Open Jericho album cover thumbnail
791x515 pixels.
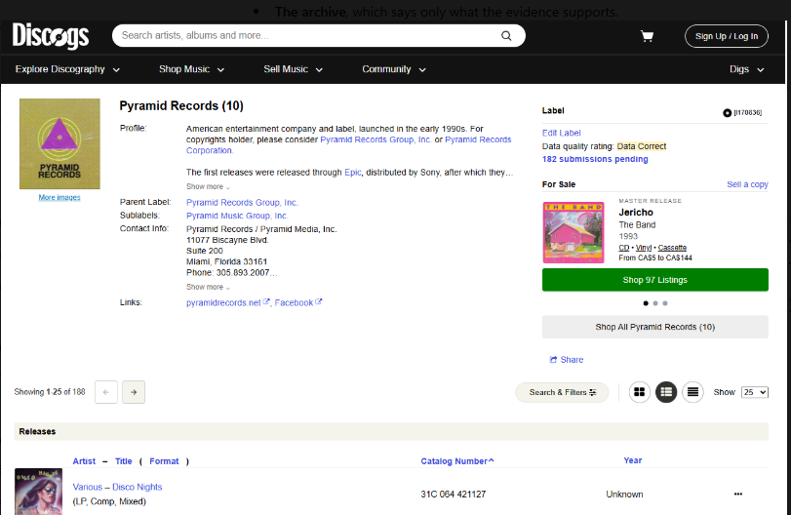point(573,232)
